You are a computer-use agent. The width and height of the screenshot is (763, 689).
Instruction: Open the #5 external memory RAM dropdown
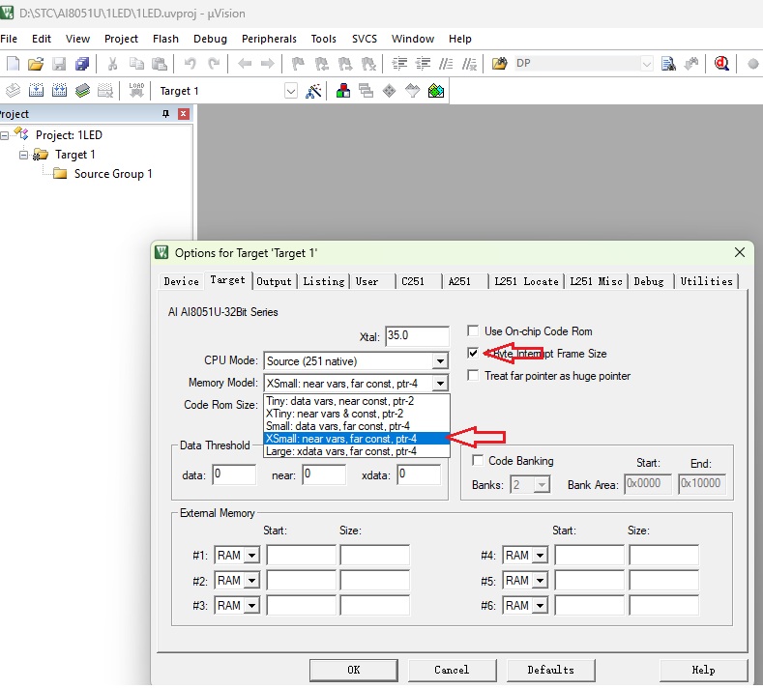pyautogui.click(x=541, y=581)
